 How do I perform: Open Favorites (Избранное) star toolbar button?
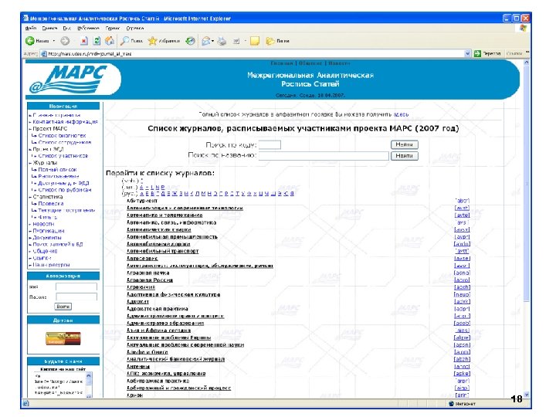coord(164,41)
